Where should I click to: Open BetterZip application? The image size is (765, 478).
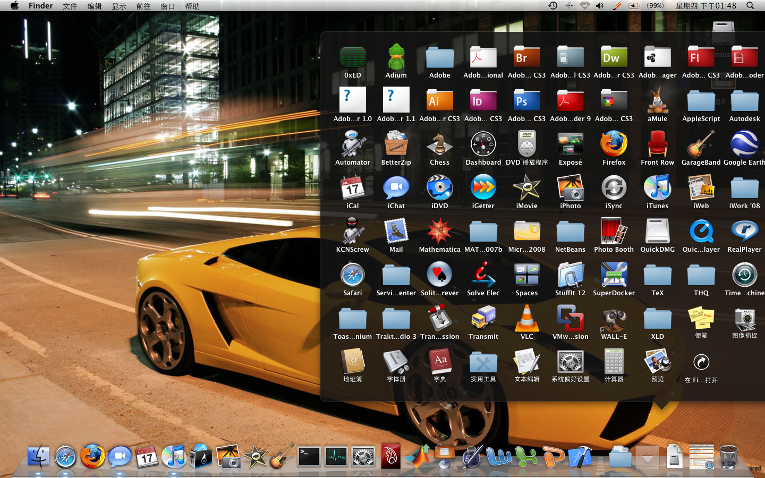[x=396, y=144]
